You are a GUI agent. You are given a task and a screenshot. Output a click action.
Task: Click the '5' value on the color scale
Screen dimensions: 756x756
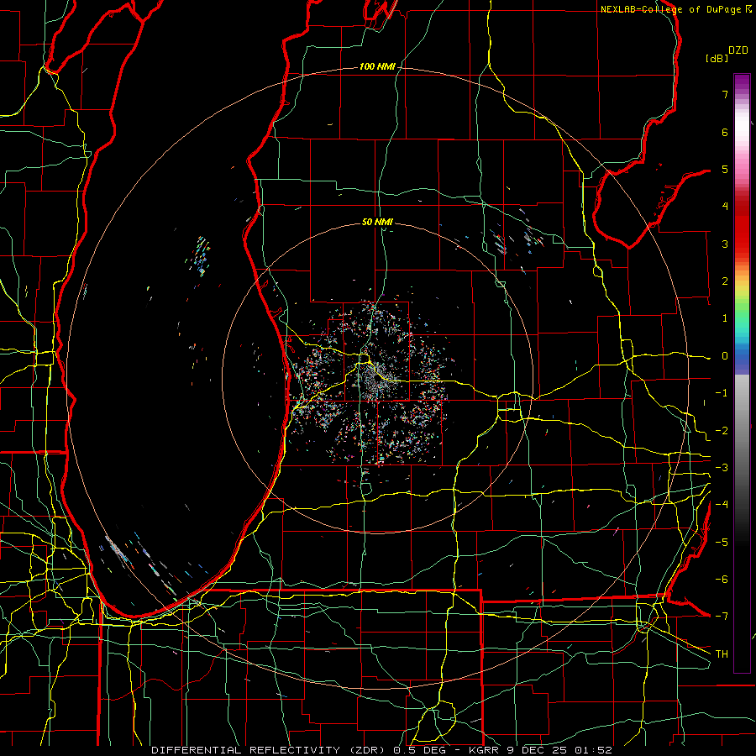point(725,169)
